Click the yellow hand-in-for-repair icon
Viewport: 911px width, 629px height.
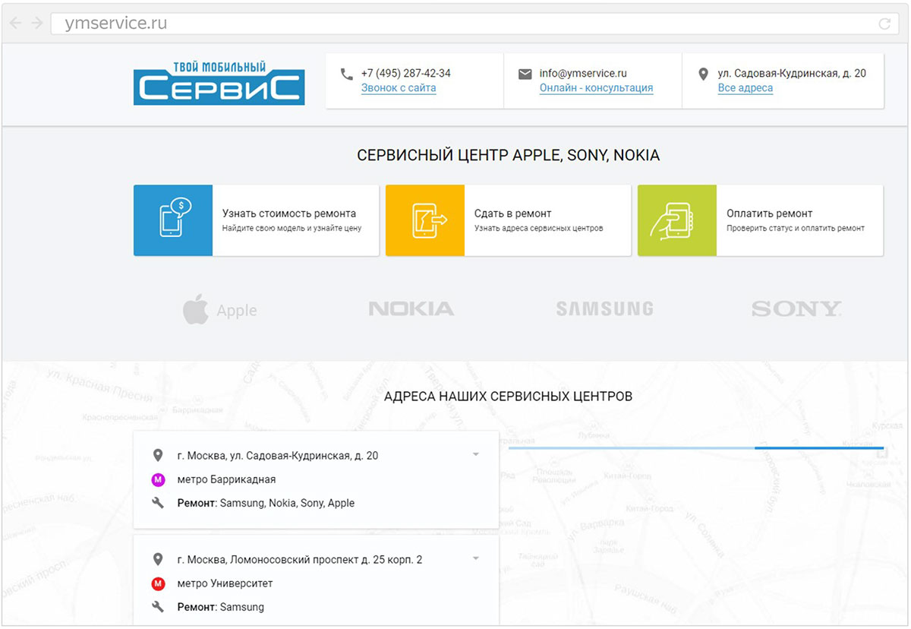(425, 220)
